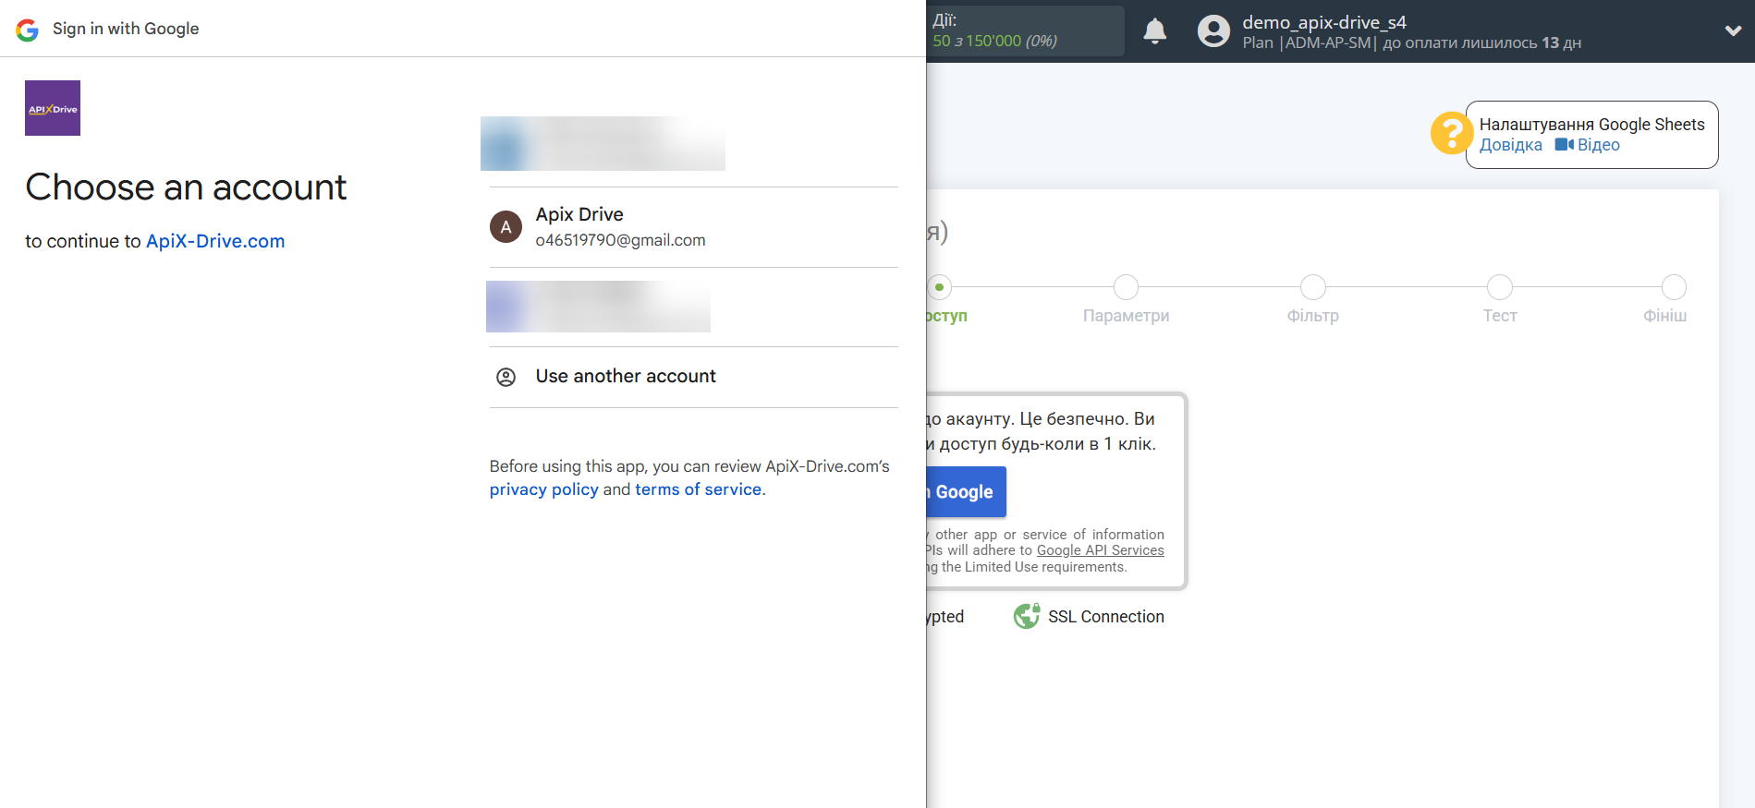This screenshot has width=1755, height=808.
Task: Select the Apix Drive Google account
Action: pyautogui.click(x=693, y=227)
